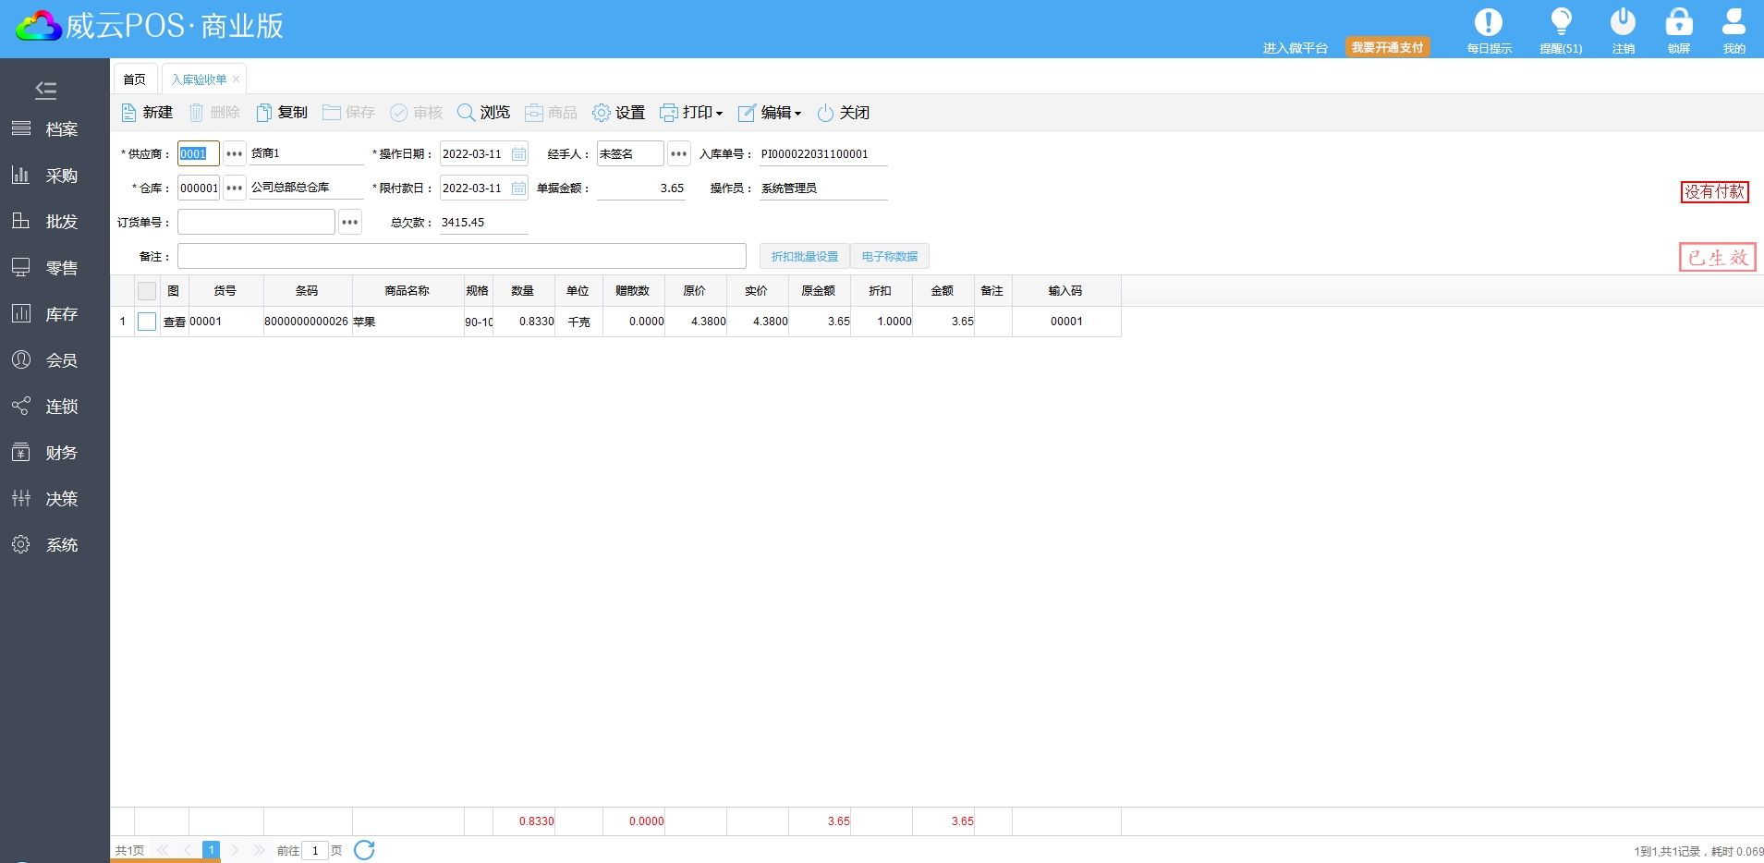The width and height of the screenshot is (1764, 863).
Task: Open 设置 gear in the toolbar
Action: coord(602,113)
